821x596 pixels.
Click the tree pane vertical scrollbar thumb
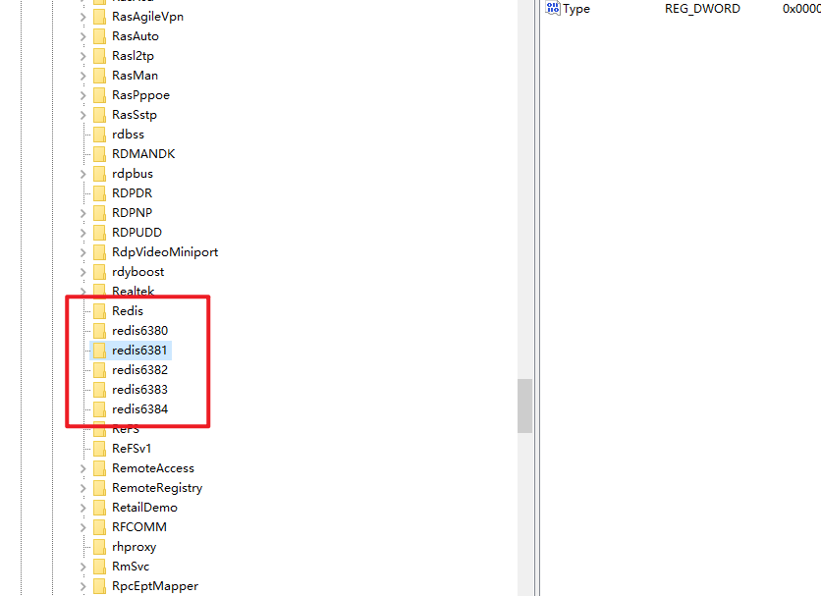[524, 406]
